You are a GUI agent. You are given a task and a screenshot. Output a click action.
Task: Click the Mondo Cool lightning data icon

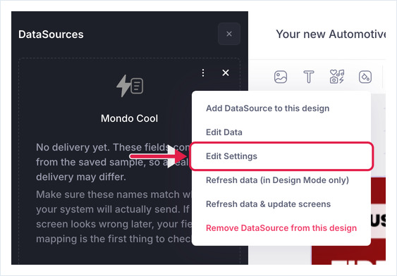130,86
